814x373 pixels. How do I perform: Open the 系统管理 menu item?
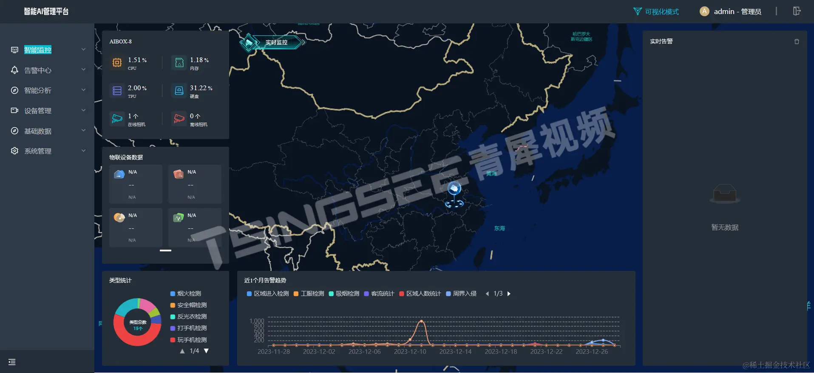pos(47,151)
